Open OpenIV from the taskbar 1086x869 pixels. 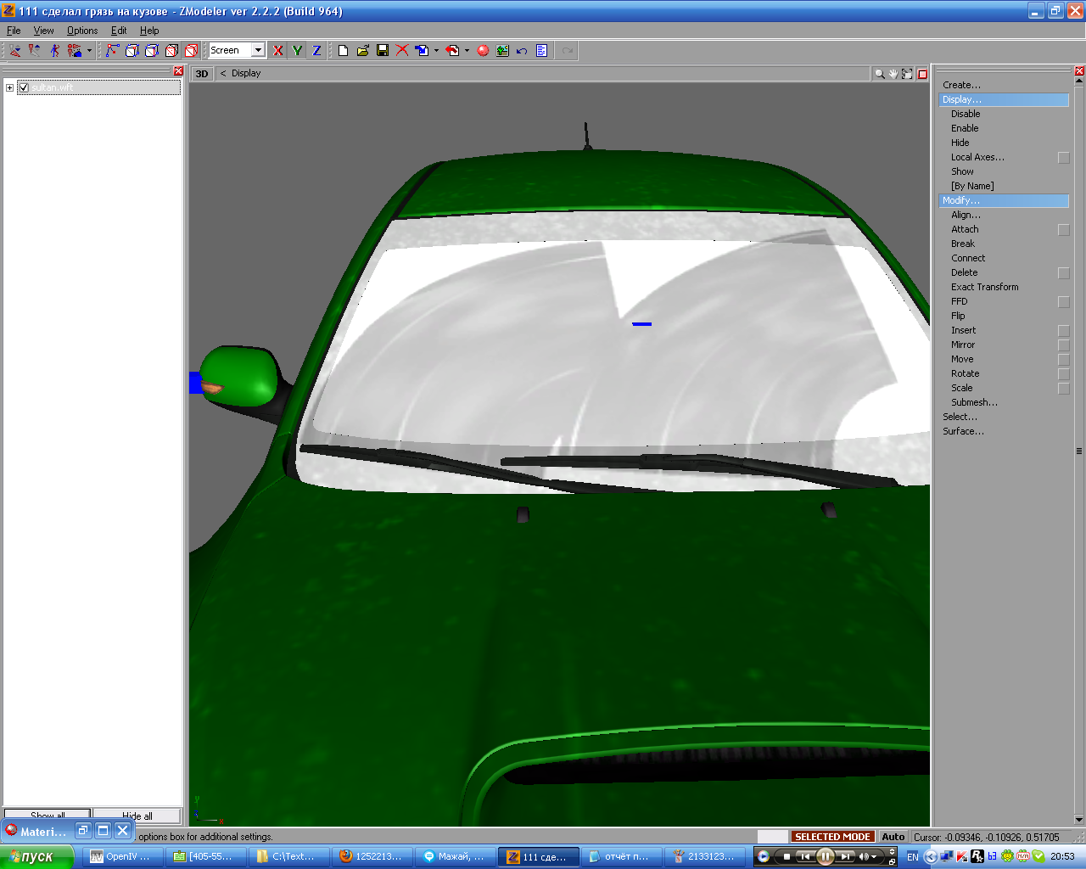[x=120, y=856]
